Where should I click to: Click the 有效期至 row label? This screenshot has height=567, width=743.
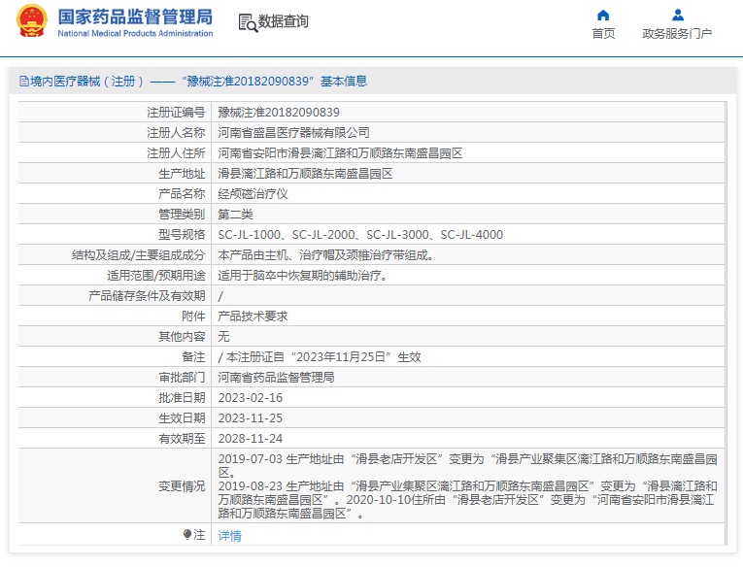point(182,438)
